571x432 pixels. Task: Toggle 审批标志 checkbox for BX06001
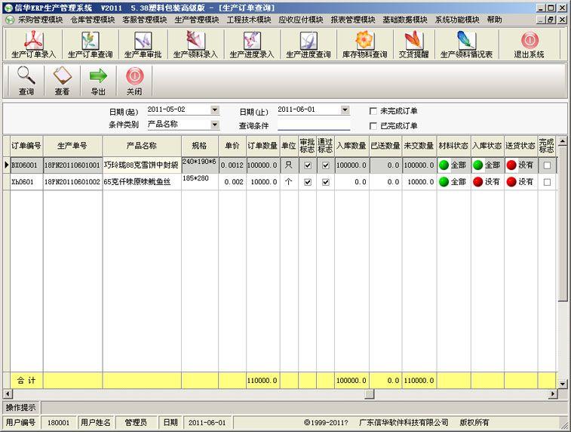tap(308, 165)
